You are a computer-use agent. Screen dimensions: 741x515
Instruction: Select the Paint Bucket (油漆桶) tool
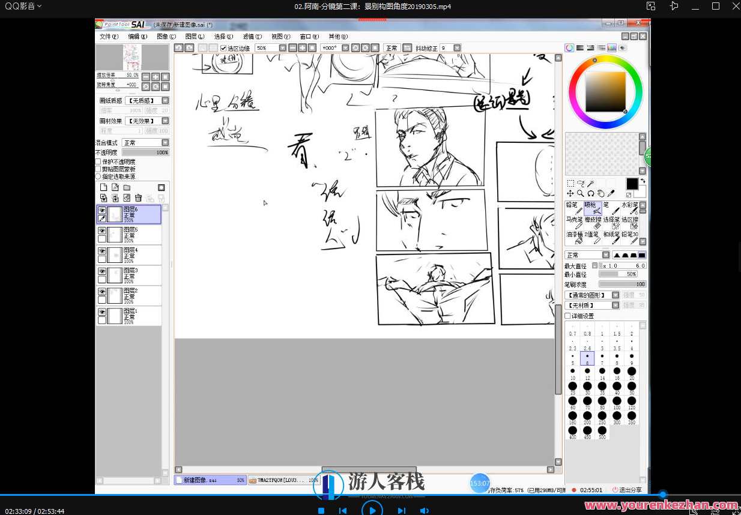574,236
